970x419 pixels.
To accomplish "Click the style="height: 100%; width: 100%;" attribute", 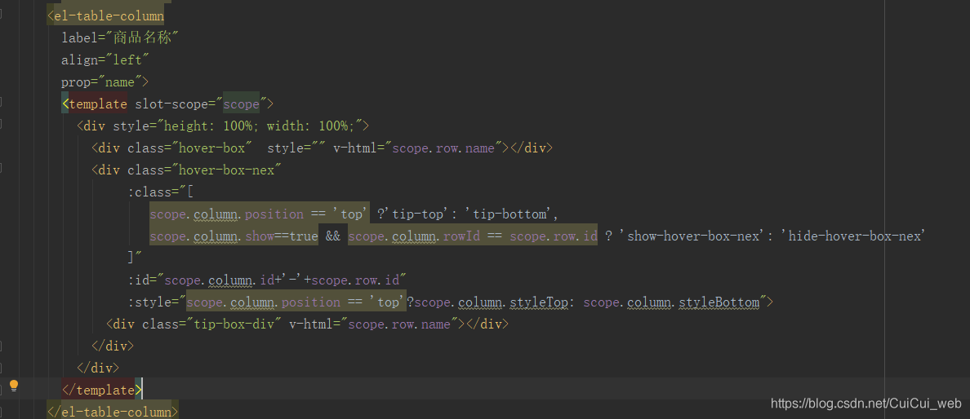I will click(x=238, y=126).
